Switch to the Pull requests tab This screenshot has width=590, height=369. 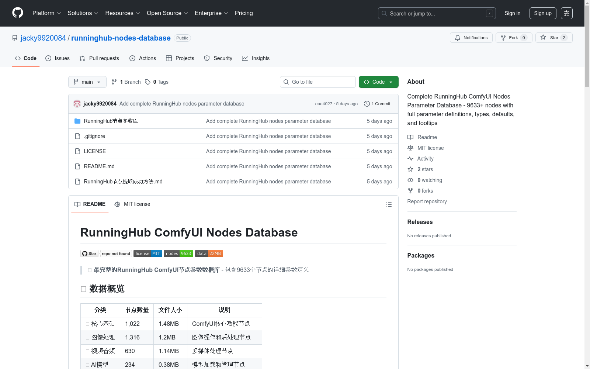click(99, 58)
